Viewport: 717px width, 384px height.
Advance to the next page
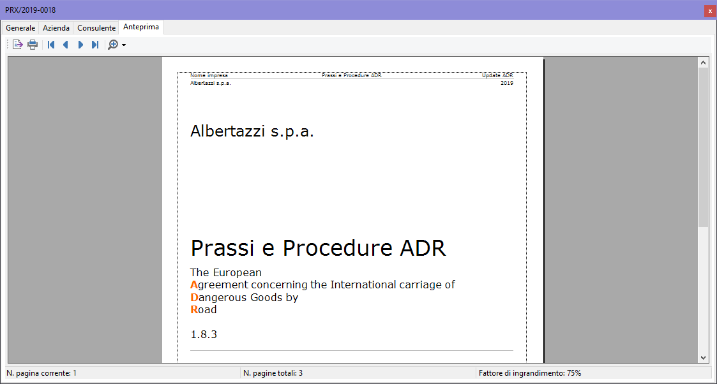[80, 44]
